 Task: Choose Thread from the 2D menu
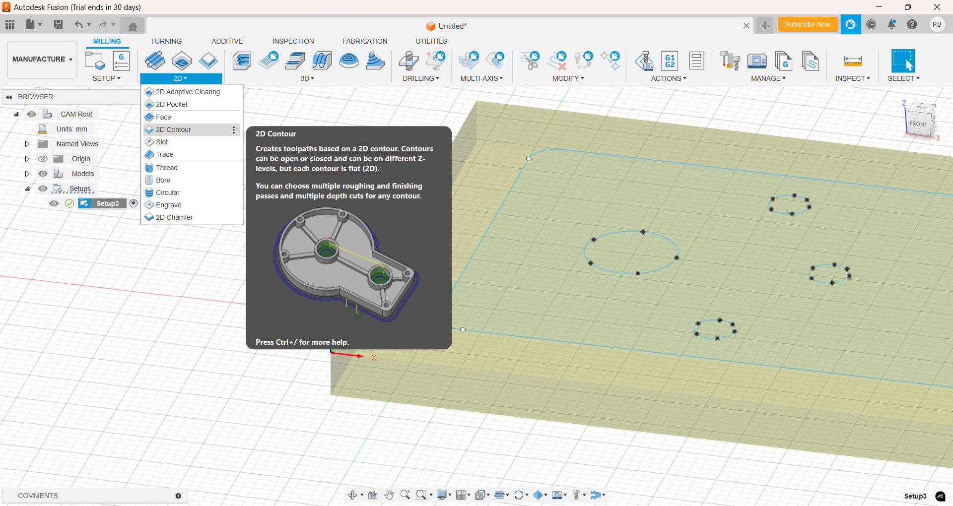click(x=192, y=168)
